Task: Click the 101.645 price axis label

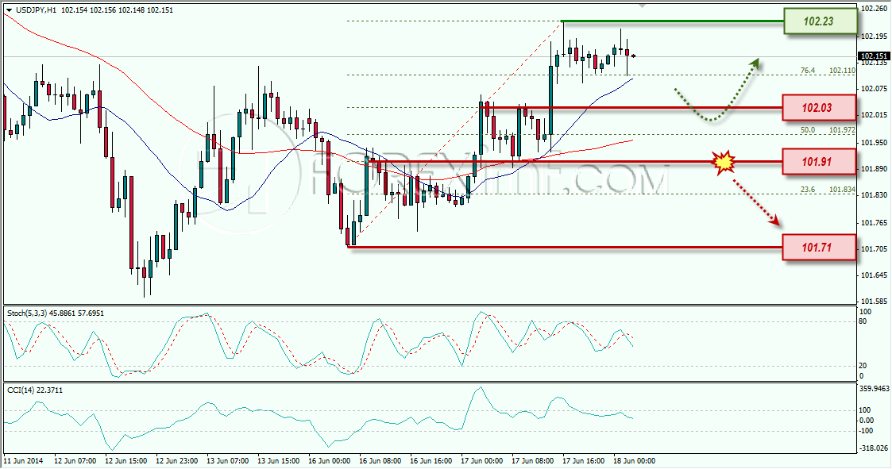Action: pos(874,275)
